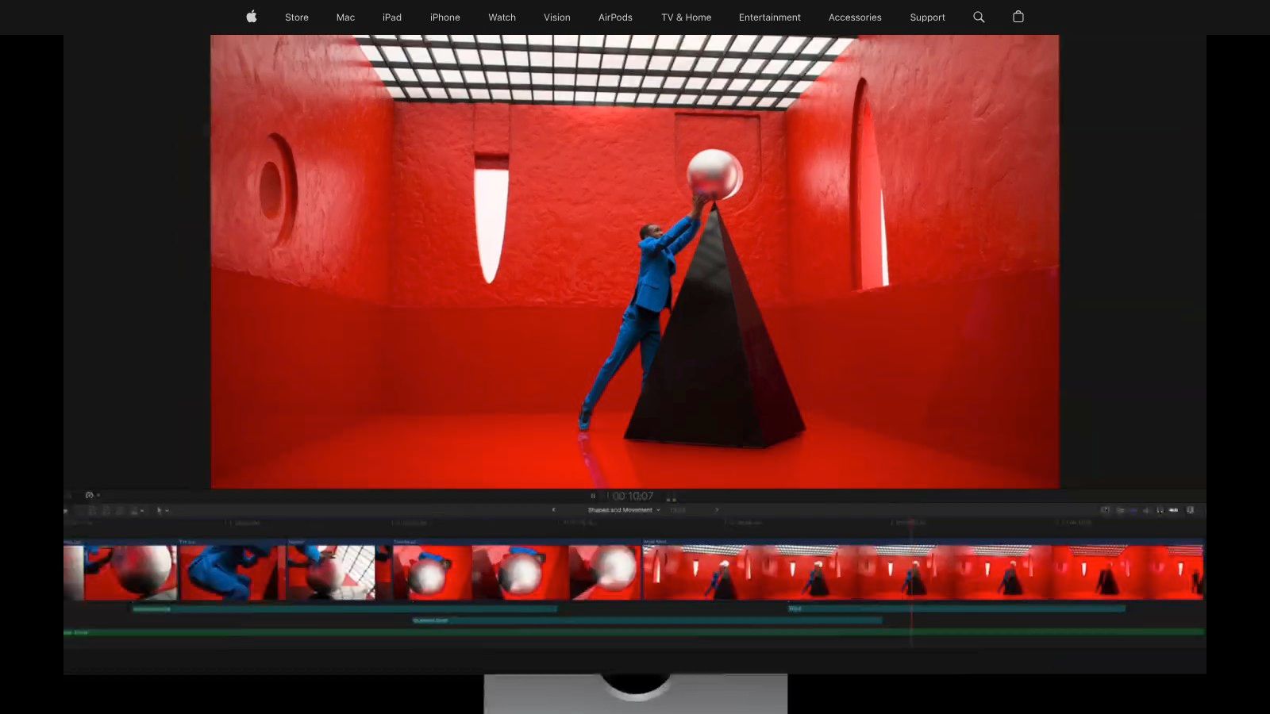Click the back chevron to view the previous project
1270x714 pixels.
pos(553,510)
